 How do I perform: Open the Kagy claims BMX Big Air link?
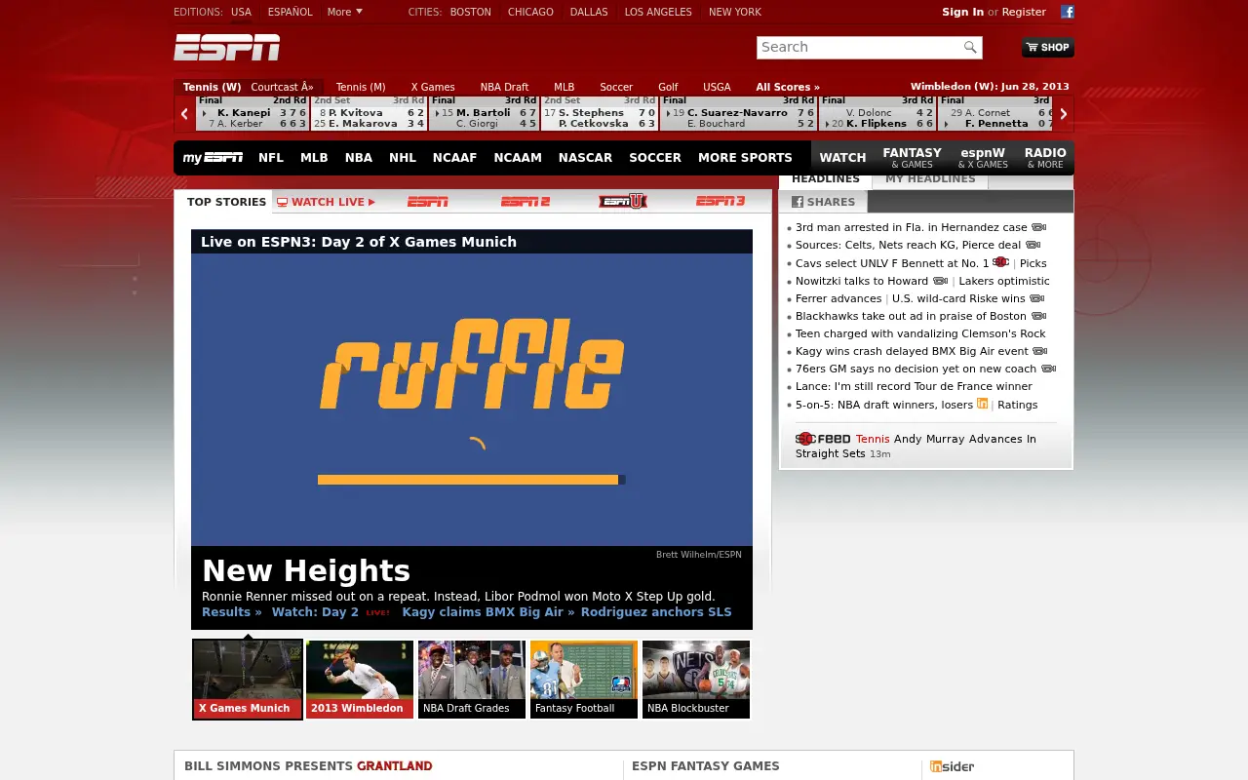[487, 612]
